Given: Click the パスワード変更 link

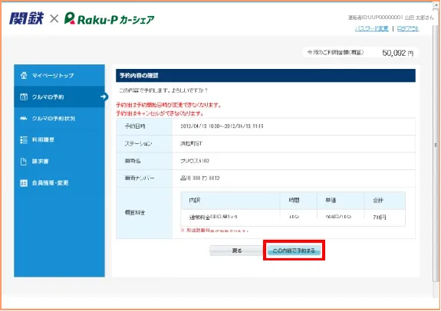Looking at the screenshot, I should 371,28.
